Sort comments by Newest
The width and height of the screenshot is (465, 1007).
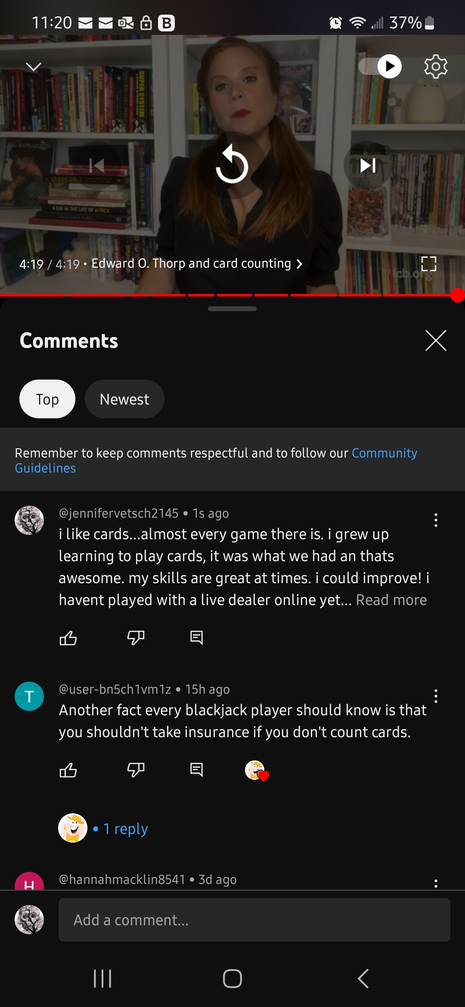tap(124, 399)
